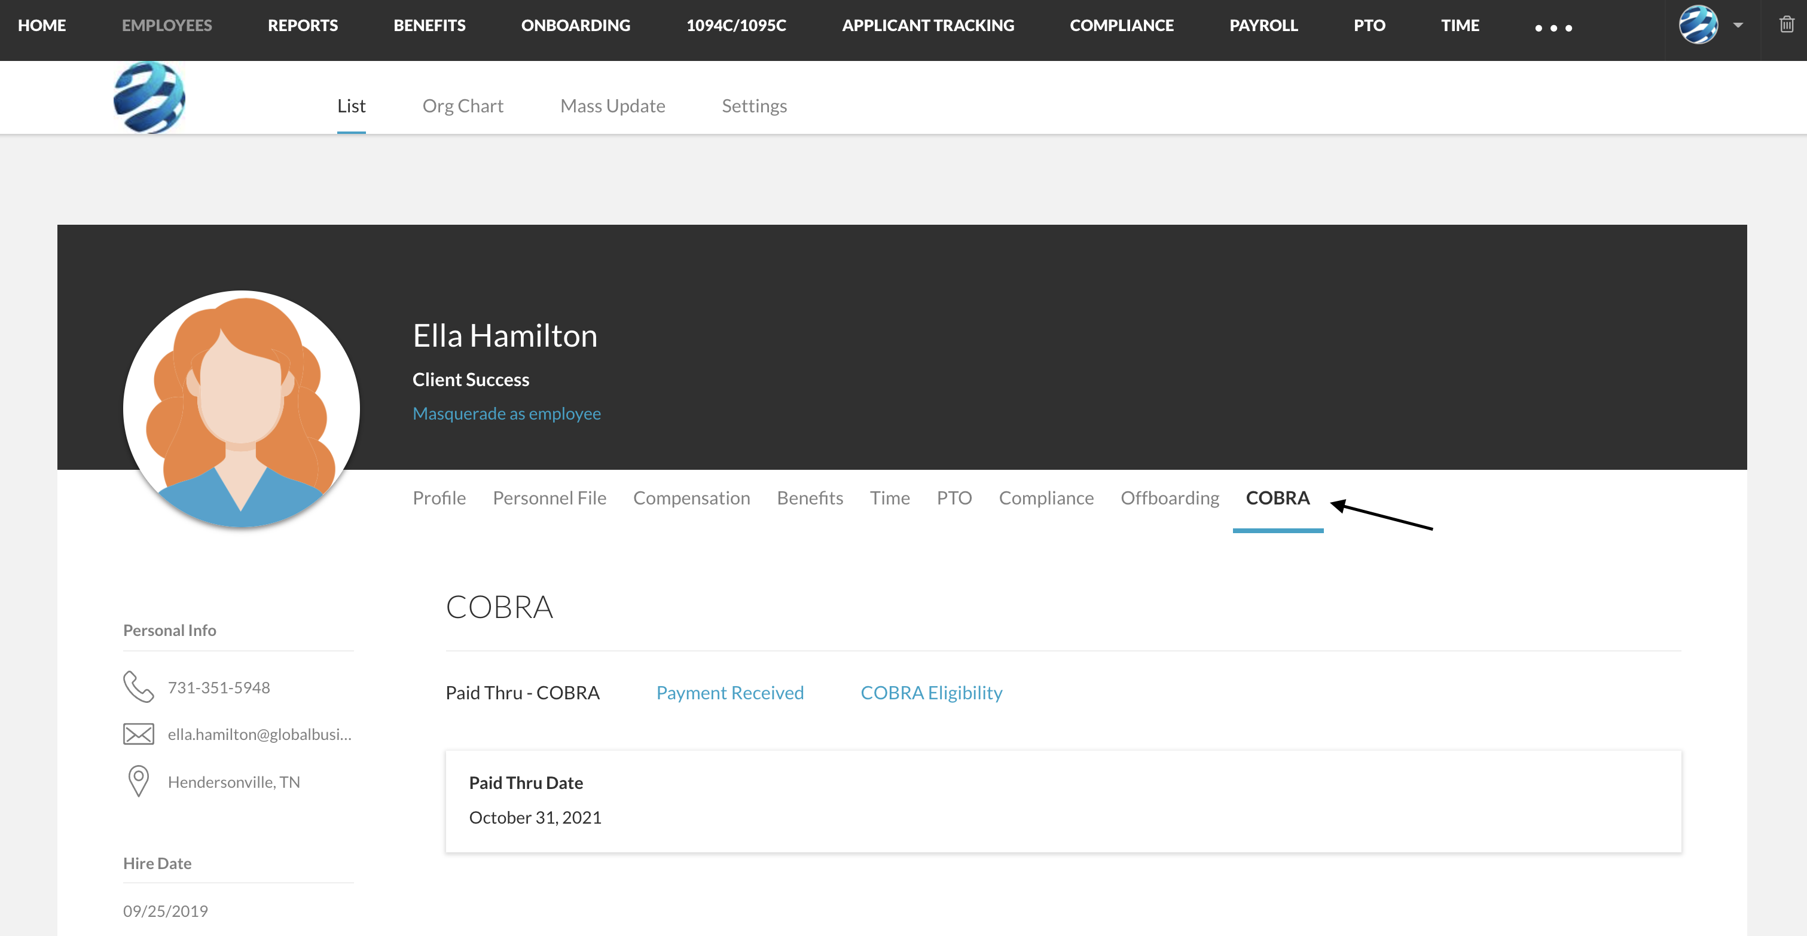1807x936 pixels.
Task: Click the email envelope icon
Action: tap(138, 734)
